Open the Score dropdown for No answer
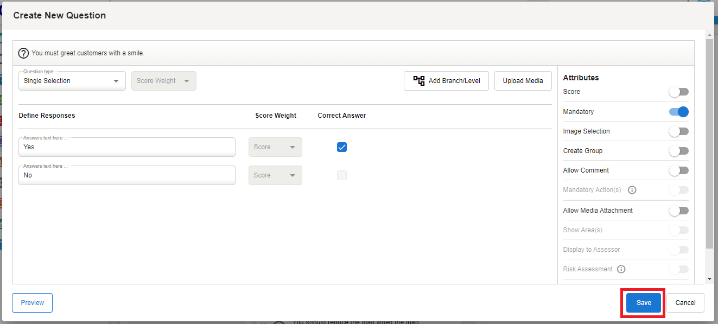This screenshot has height=324, width=718. (x=275, y=175)
